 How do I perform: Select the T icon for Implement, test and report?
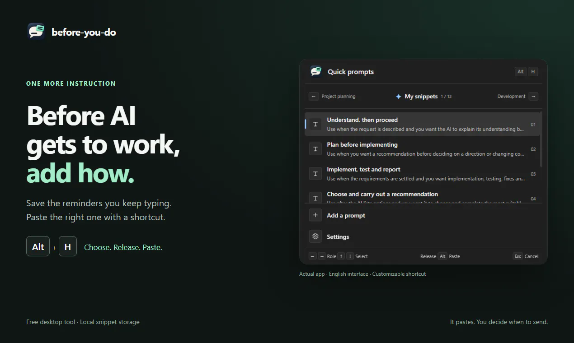click(x=315, y=174)
